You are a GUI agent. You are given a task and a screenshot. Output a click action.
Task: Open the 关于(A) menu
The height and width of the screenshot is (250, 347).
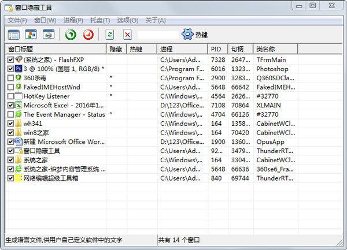[x=156, y=21]
